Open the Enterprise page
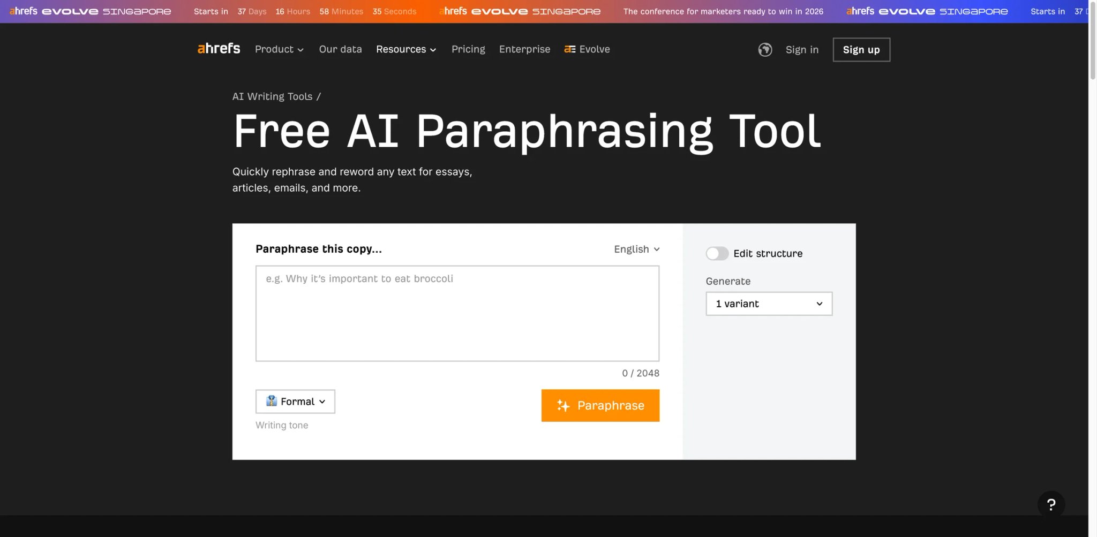This screenshot has height=537, width=1097. [x=524, y=49]
